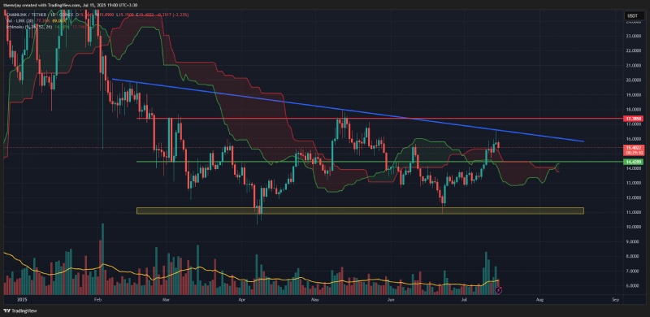
Task: Click the 6.0000 price axis label
Action: point(633,286)
